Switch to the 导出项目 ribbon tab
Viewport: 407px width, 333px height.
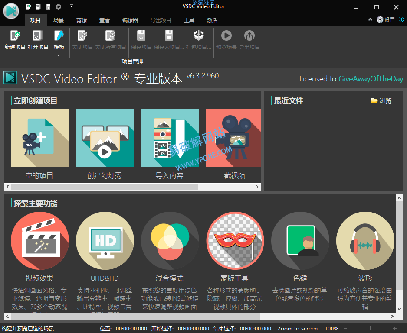161,20
